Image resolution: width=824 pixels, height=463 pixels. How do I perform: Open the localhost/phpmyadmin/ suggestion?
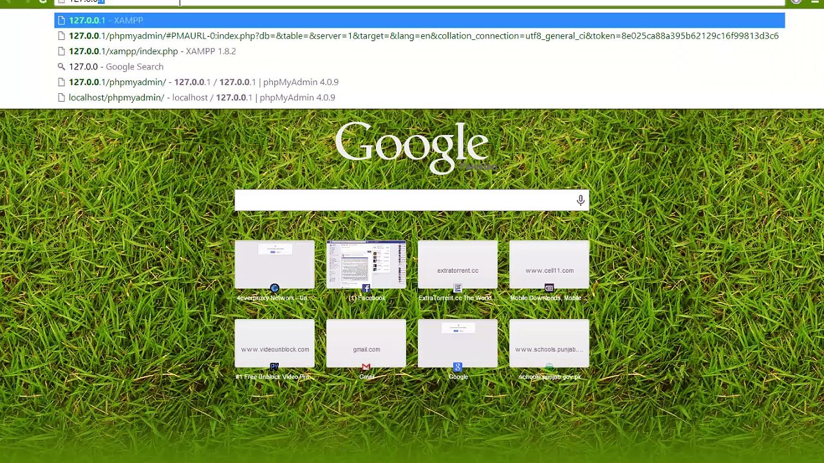tap(419, 98)
